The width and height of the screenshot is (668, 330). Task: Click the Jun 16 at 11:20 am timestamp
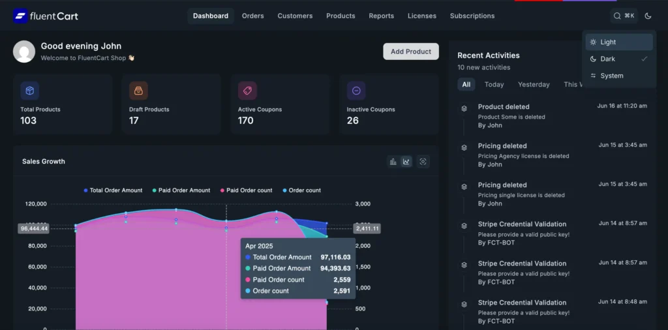click(x=622, y=106)
